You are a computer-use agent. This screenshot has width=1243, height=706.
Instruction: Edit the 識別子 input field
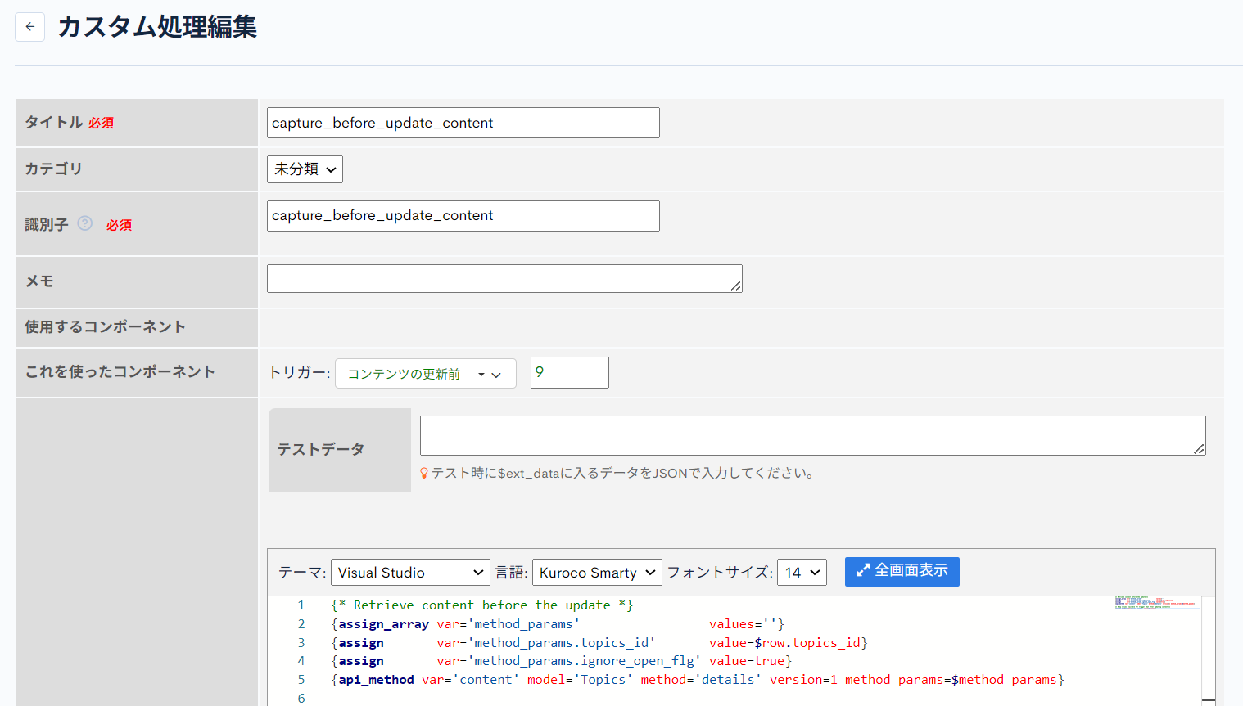pyautogui.click(x=463, y=216)
